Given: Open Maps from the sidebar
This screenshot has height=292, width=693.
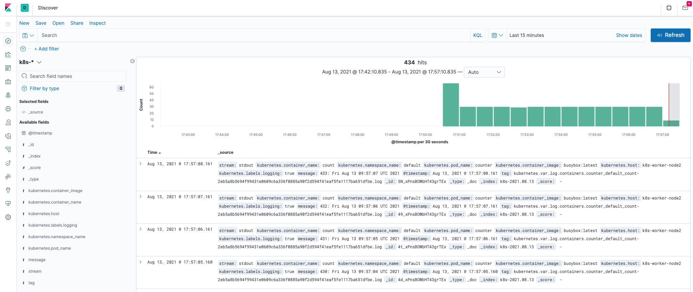Looking at the screenshot, I should pyautogui.click(x=8, y=95).
